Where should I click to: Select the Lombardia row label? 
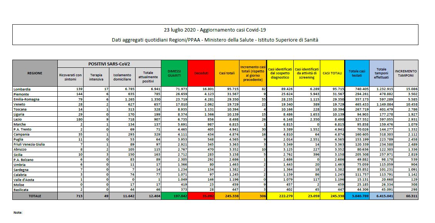(22, 89)
